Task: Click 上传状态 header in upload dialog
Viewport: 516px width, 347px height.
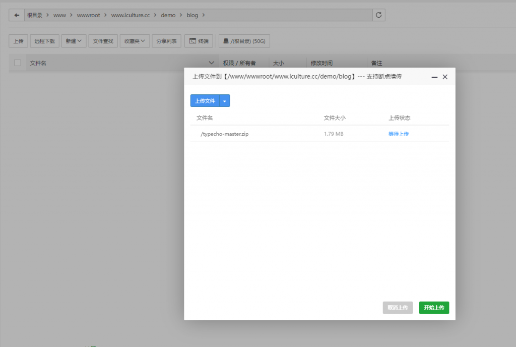Action: (x=399, y=118)
